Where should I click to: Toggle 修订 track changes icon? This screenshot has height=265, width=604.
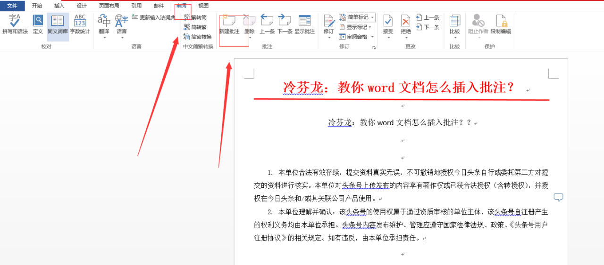329,20
